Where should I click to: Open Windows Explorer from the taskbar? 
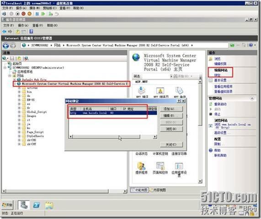point(49,205)
